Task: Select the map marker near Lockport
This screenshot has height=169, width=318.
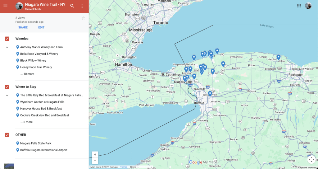Action: (x=212, y=71)
